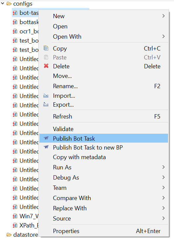
Task: Expand the New submenu arrow
Action: (163, 16)
